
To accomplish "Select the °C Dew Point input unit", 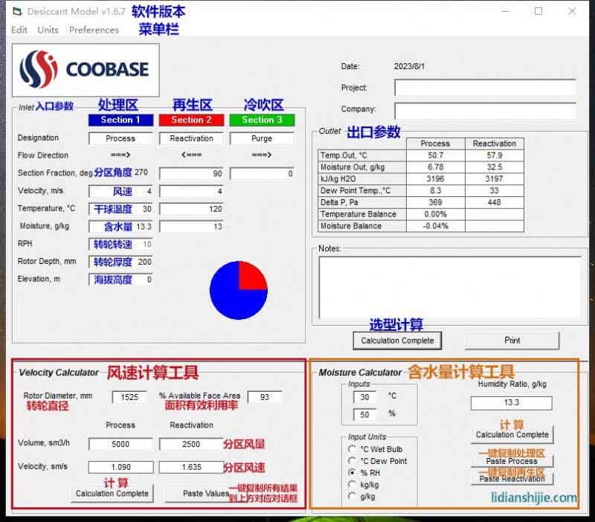I will click(x=350, y=460).
